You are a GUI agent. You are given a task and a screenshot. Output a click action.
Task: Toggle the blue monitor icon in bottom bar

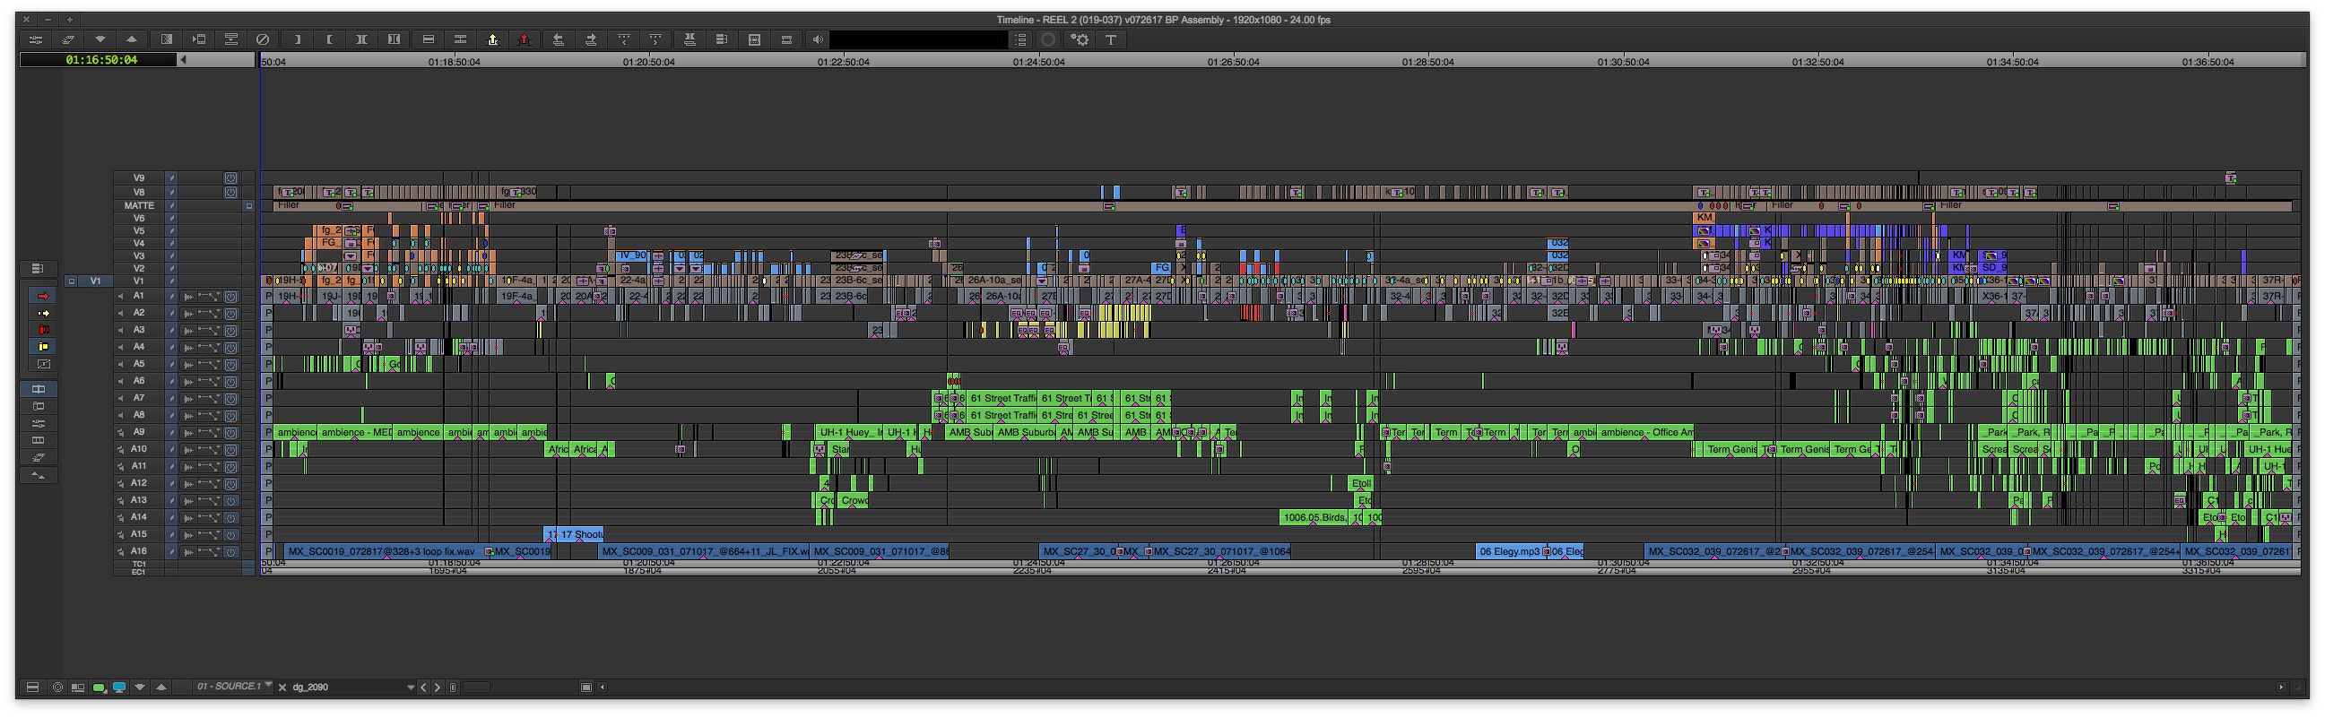click(x=119, y=688)
